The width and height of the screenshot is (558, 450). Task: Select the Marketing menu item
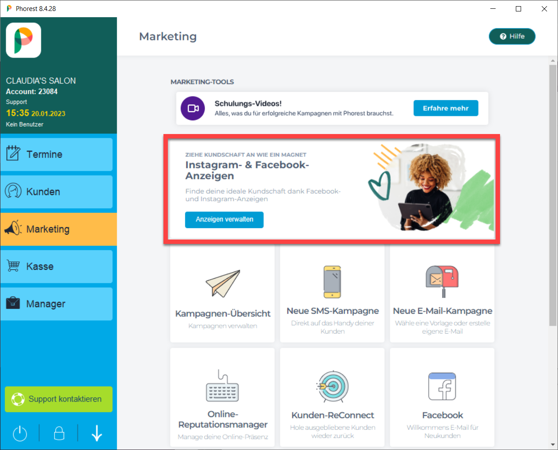point(58,229)
